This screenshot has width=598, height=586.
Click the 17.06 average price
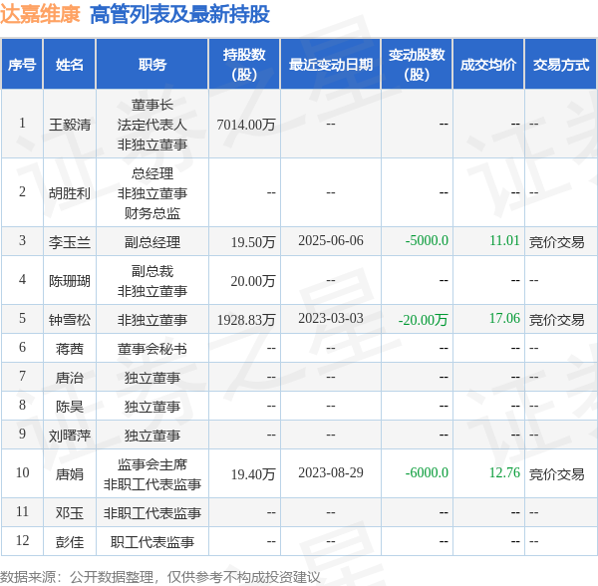click(504, 318)
